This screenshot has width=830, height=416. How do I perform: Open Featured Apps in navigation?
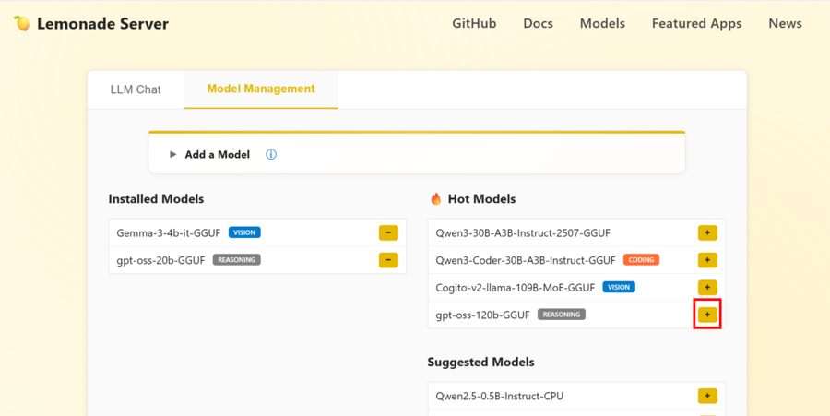[x=696, y=23]
